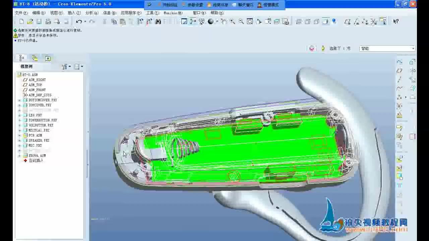The height and width of the screenshot is (241, 429).
Task: Open the 帮助(H) menu
Action: pos(217,13)
